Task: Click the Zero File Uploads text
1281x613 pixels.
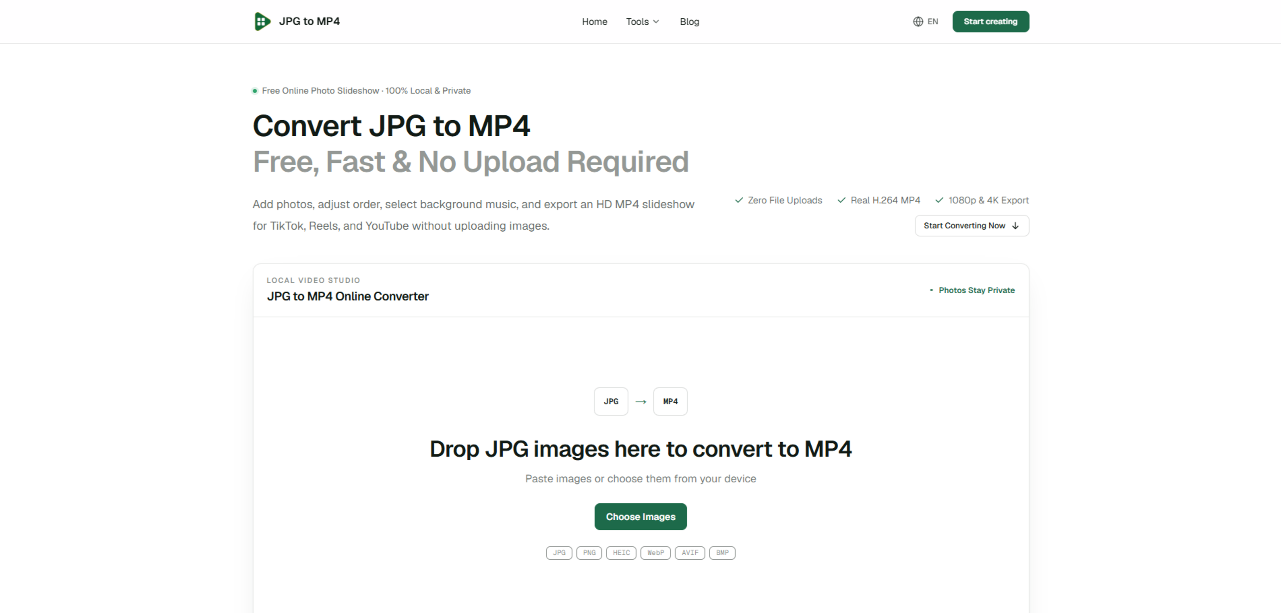Action: [785, 200]
